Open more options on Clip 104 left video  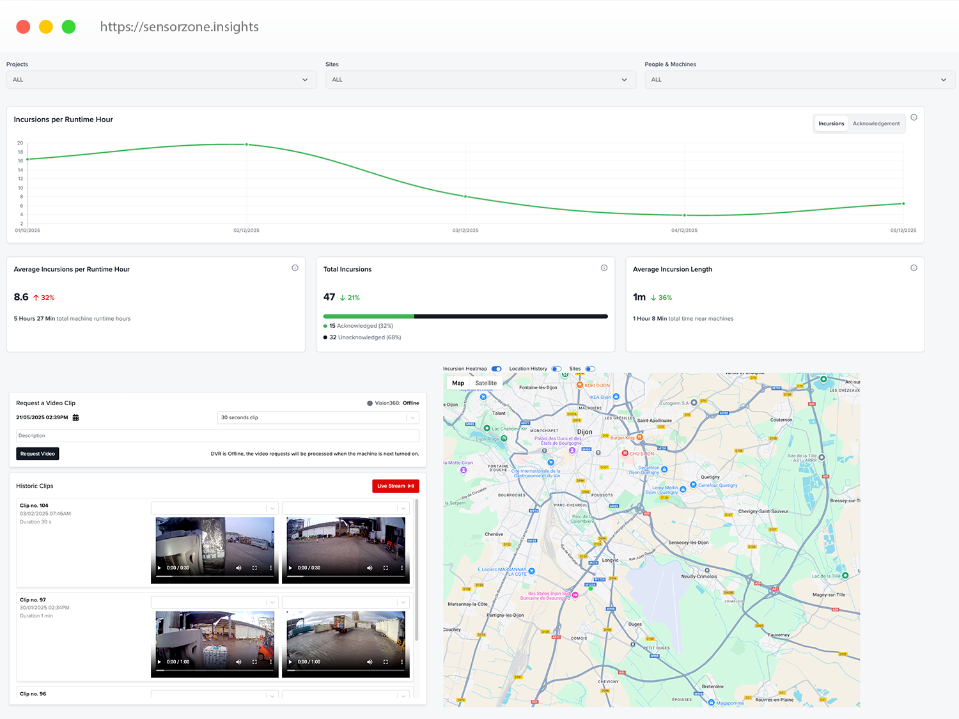(271, 568)
